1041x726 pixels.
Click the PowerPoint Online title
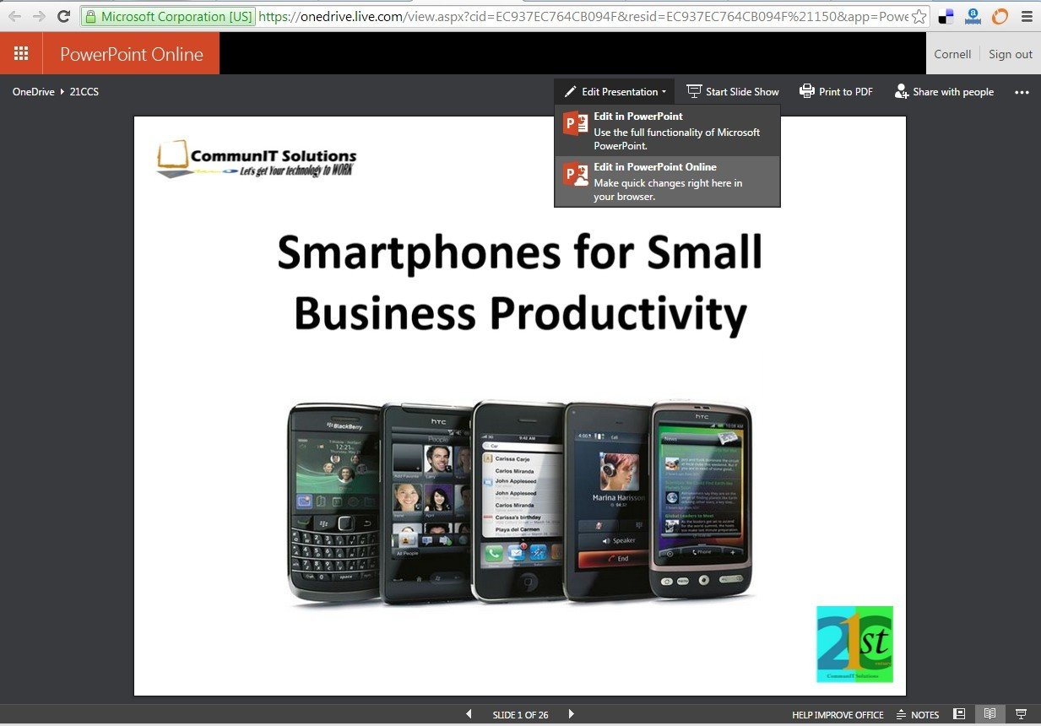point(132,54)
